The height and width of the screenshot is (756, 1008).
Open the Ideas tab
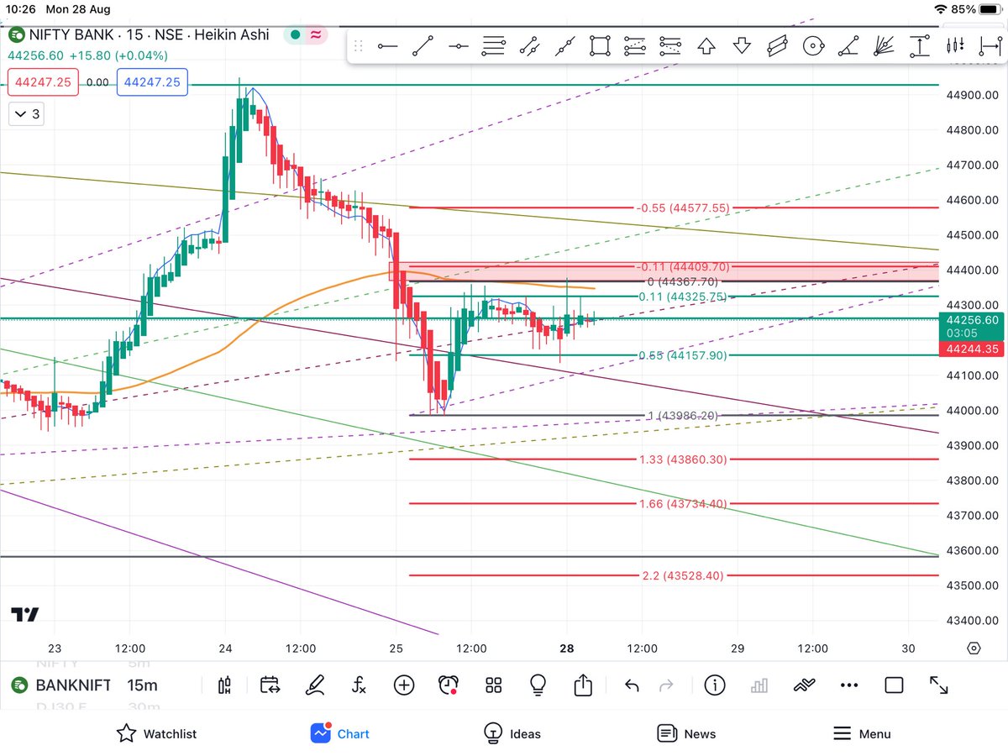tap(512, 733)
